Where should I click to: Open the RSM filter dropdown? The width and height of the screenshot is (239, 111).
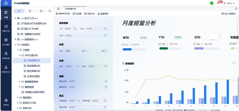tap(96, 29)
